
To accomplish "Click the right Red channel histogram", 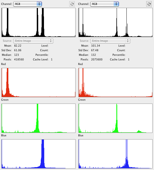I will click(115, 83).
